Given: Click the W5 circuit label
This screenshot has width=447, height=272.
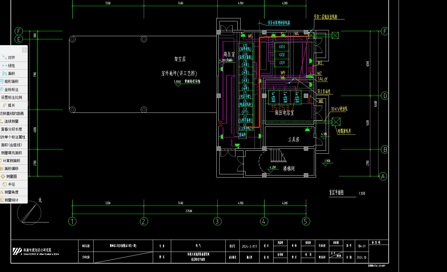Looking at the screenshot, I should point(250,36).
